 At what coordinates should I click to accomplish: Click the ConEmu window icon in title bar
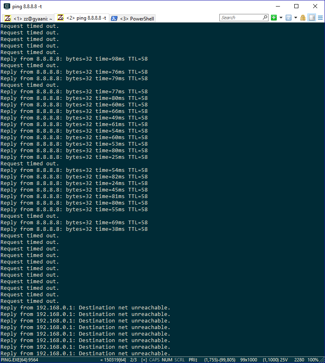click(x=7, y=6)
